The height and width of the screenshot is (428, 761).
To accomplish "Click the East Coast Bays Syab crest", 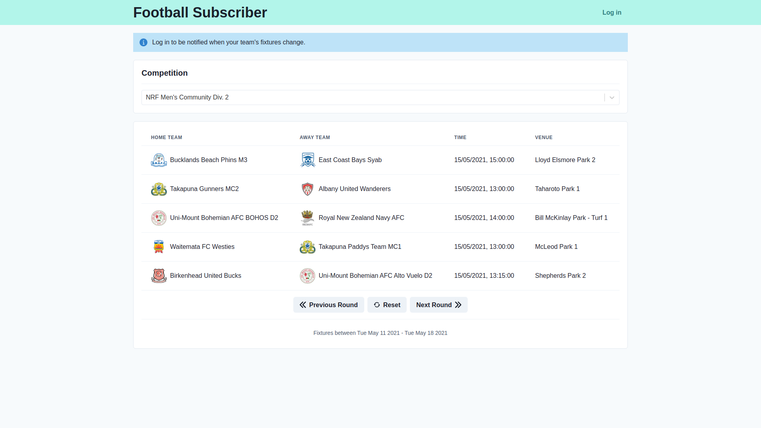I will [x=308, y=160].
